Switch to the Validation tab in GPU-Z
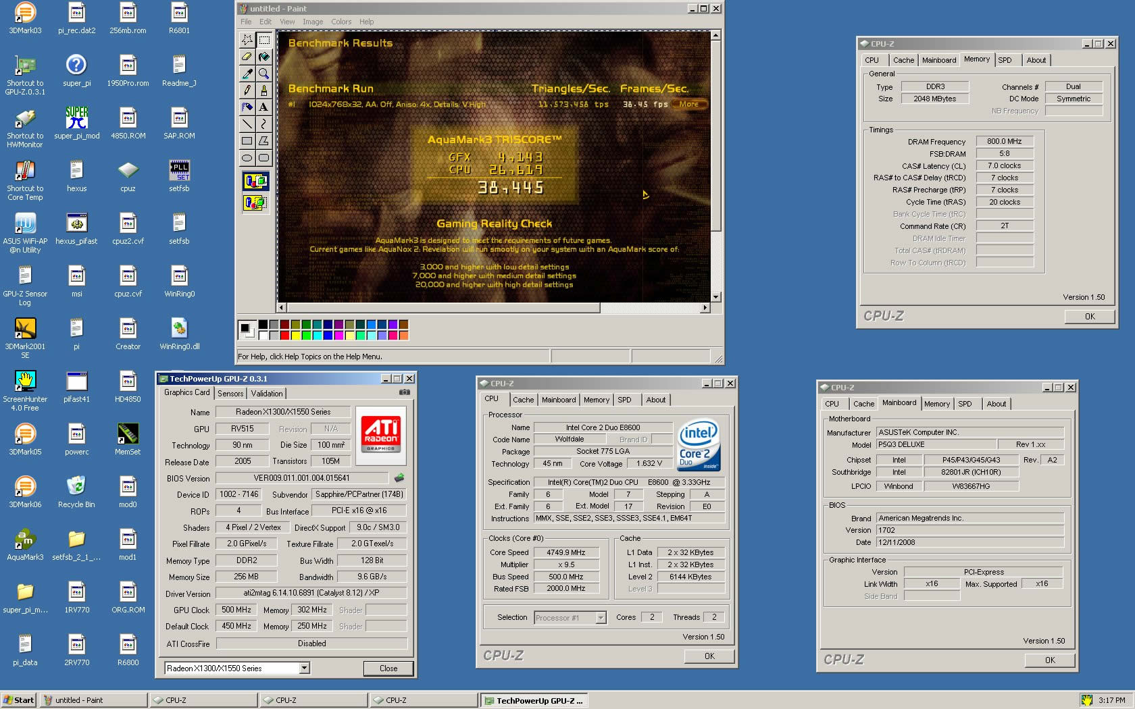This screenshot has width=1135, height=709. (x=267, y=394)
